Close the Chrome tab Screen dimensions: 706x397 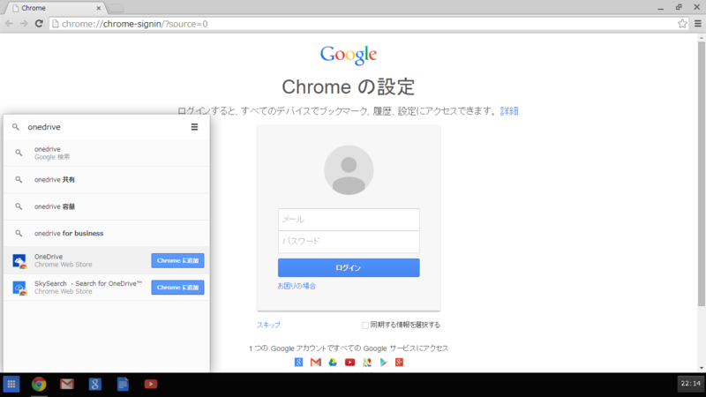[99, 8]
